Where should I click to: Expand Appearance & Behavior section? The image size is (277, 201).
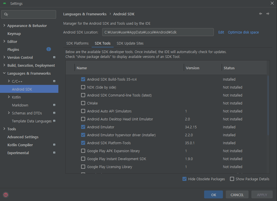tap(4, 25)
